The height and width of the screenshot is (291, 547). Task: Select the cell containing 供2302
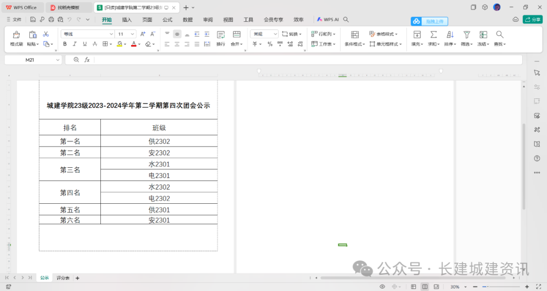(159, 141)
